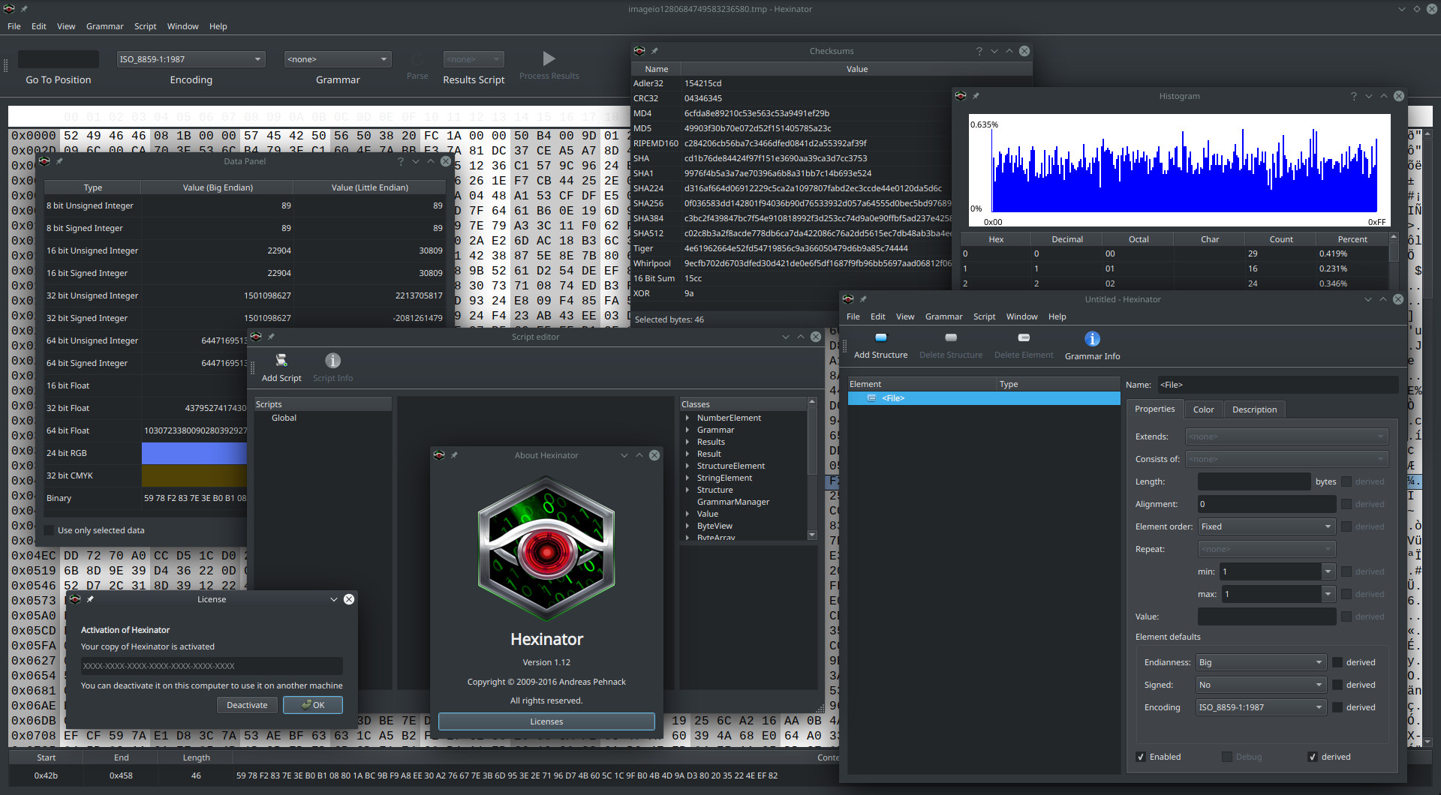Click the pin icon in License dialog title

[90, 599]
